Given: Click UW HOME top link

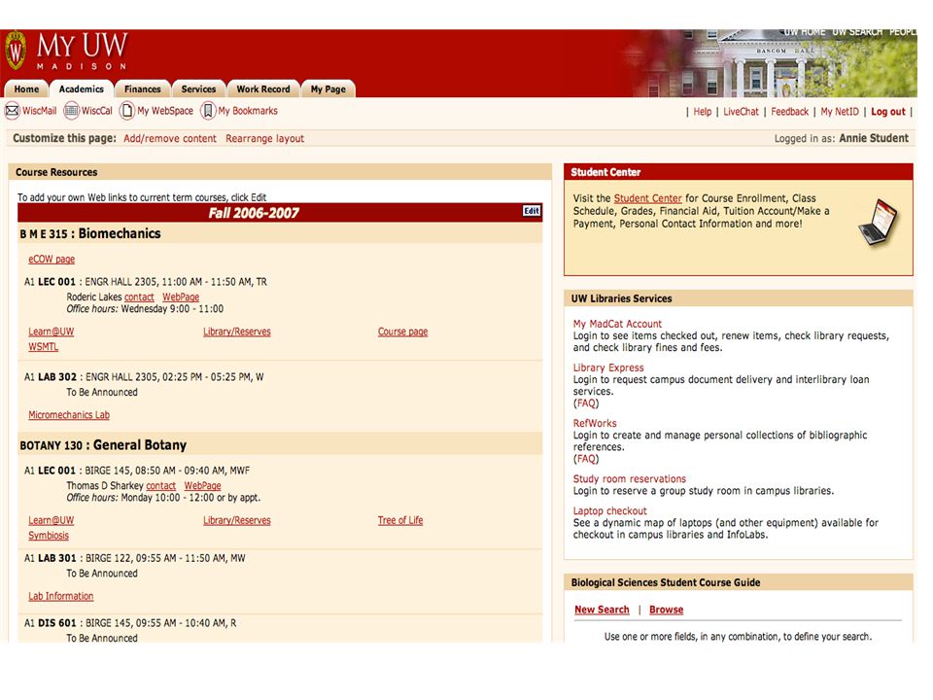Looking at the screenshot, I should tap(805, 31).
